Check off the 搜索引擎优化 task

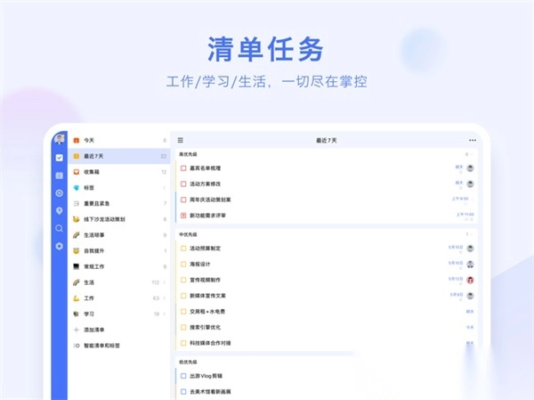[183, 327]
